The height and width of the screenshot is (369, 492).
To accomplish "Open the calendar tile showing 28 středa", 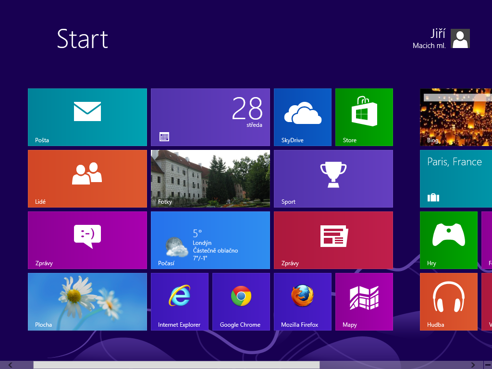I will [210, 117].
